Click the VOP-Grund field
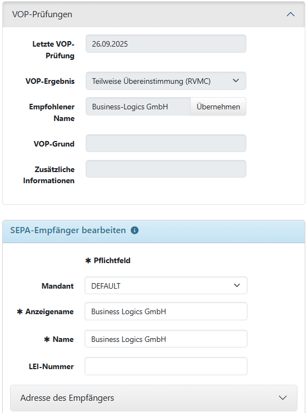 point(166,143)
